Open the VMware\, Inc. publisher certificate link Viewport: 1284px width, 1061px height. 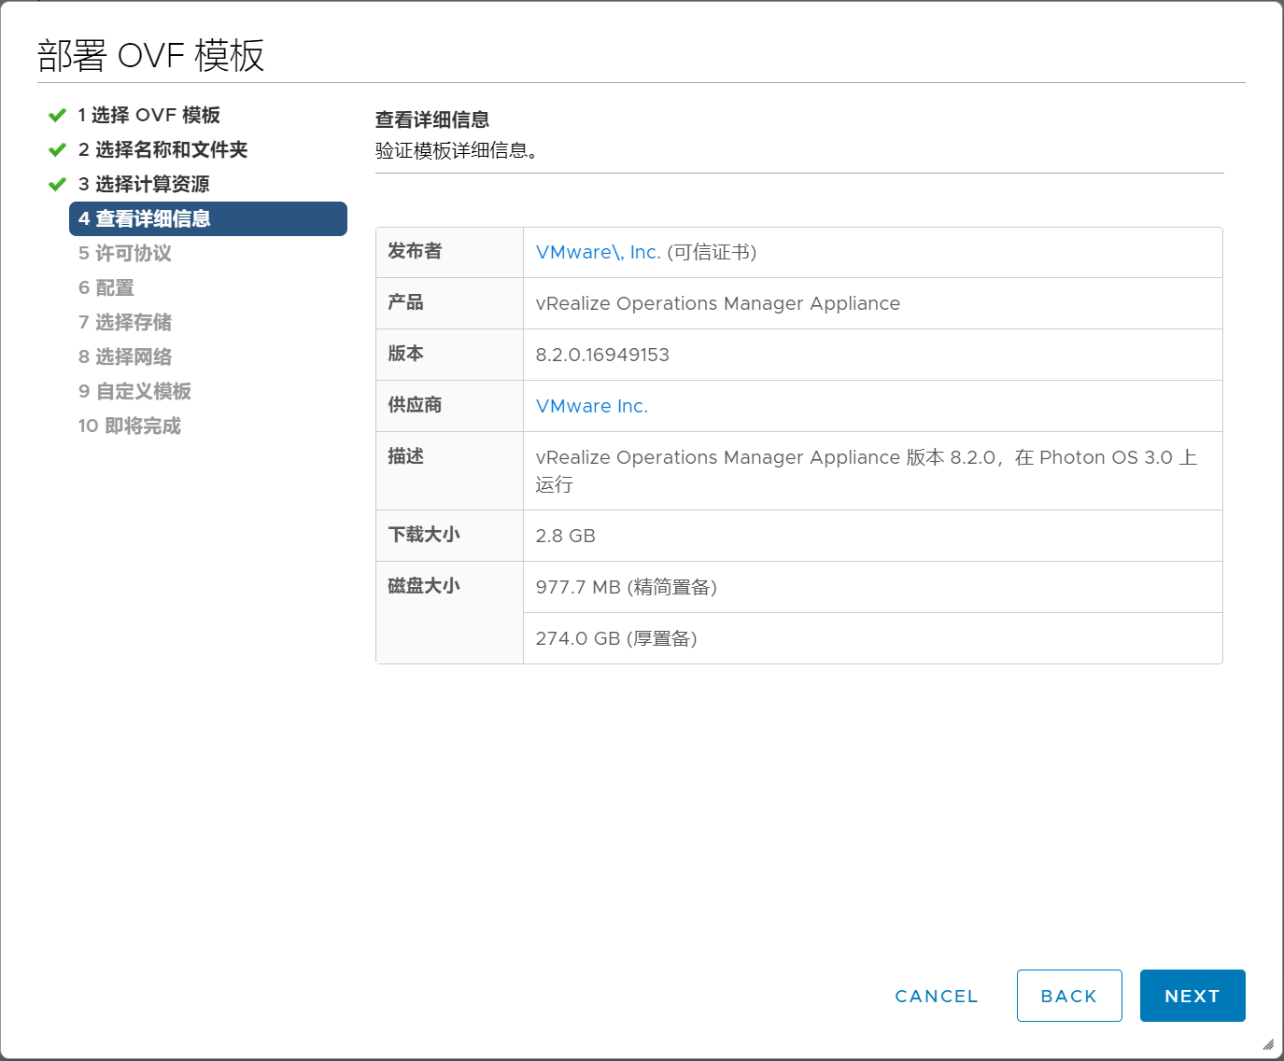[598, 252]
